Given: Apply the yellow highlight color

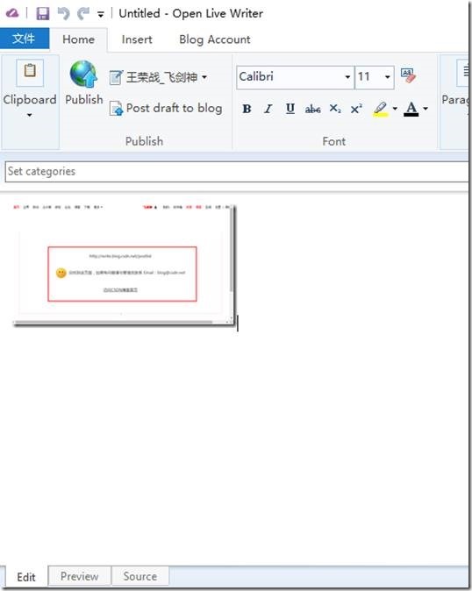Looking at the screenshot, I should coord(381,109).
